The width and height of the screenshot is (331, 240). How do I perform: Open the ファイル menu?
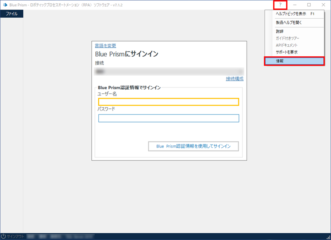point(12,14)
